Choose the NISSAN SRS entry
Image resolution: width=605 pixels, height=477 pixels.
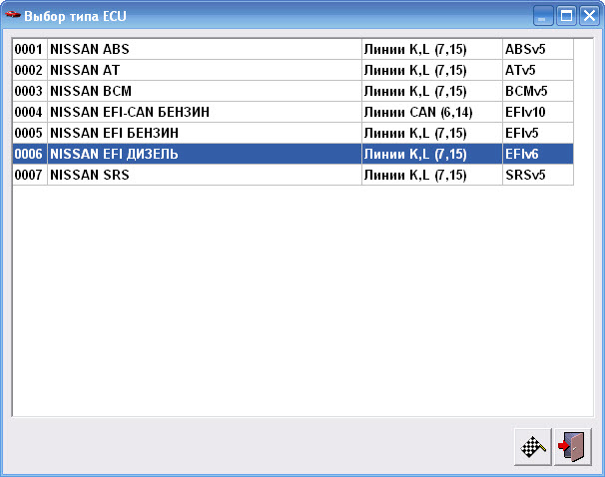pos(293,175)
